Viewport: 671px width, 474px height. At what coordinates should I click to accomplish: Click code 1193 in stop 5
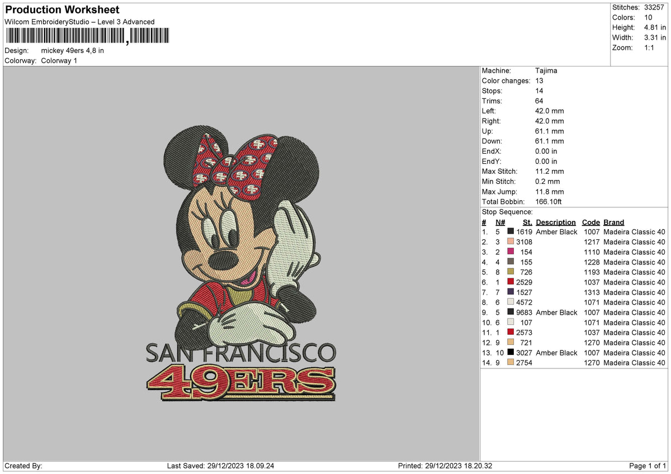pyautogui.click(x=592, y=272)
